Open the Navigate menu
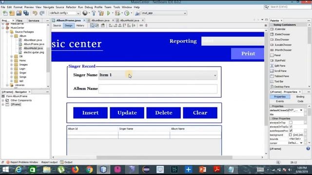Screen dimensions: 312x175 [x=49, y=7]
